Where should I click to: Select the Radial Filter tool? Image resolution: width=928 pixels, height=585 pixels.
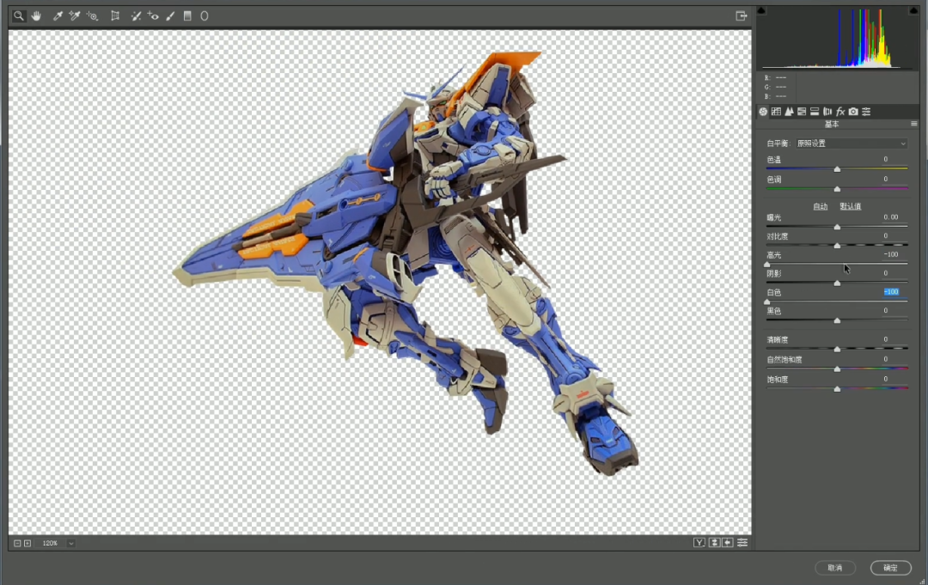[205, 16]
